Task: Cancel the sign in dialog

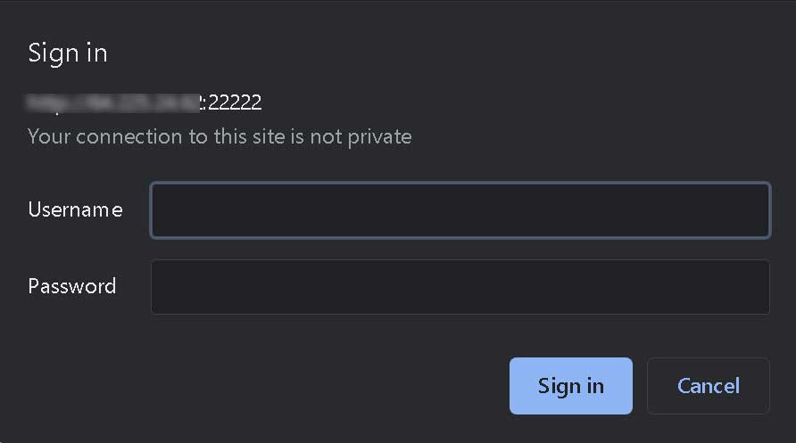Action: coord(708,386)
